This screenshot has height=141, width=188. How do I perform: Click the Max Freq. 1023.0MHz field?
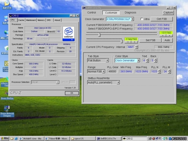point(142,71)
